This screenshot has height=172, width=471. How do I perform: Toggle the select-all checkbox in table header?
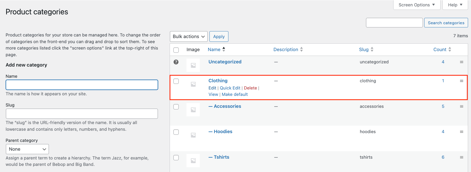point(176,50)
